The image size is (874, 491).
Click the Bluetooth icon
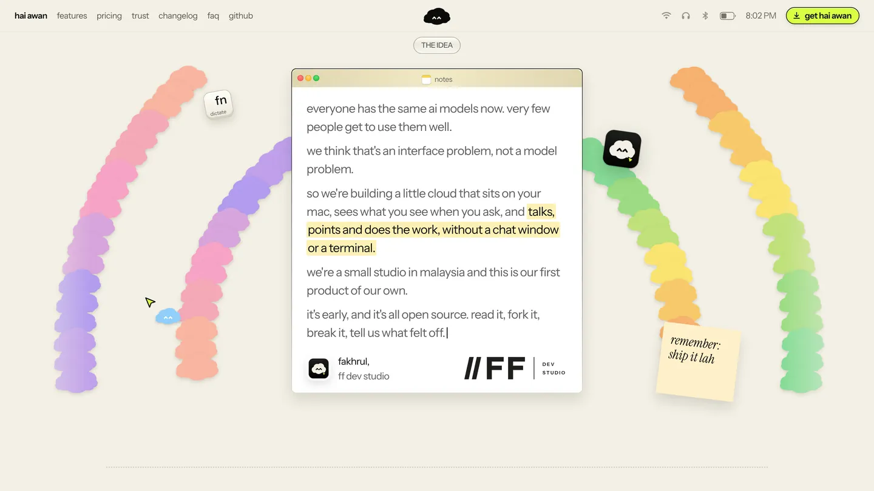[705, 16]
